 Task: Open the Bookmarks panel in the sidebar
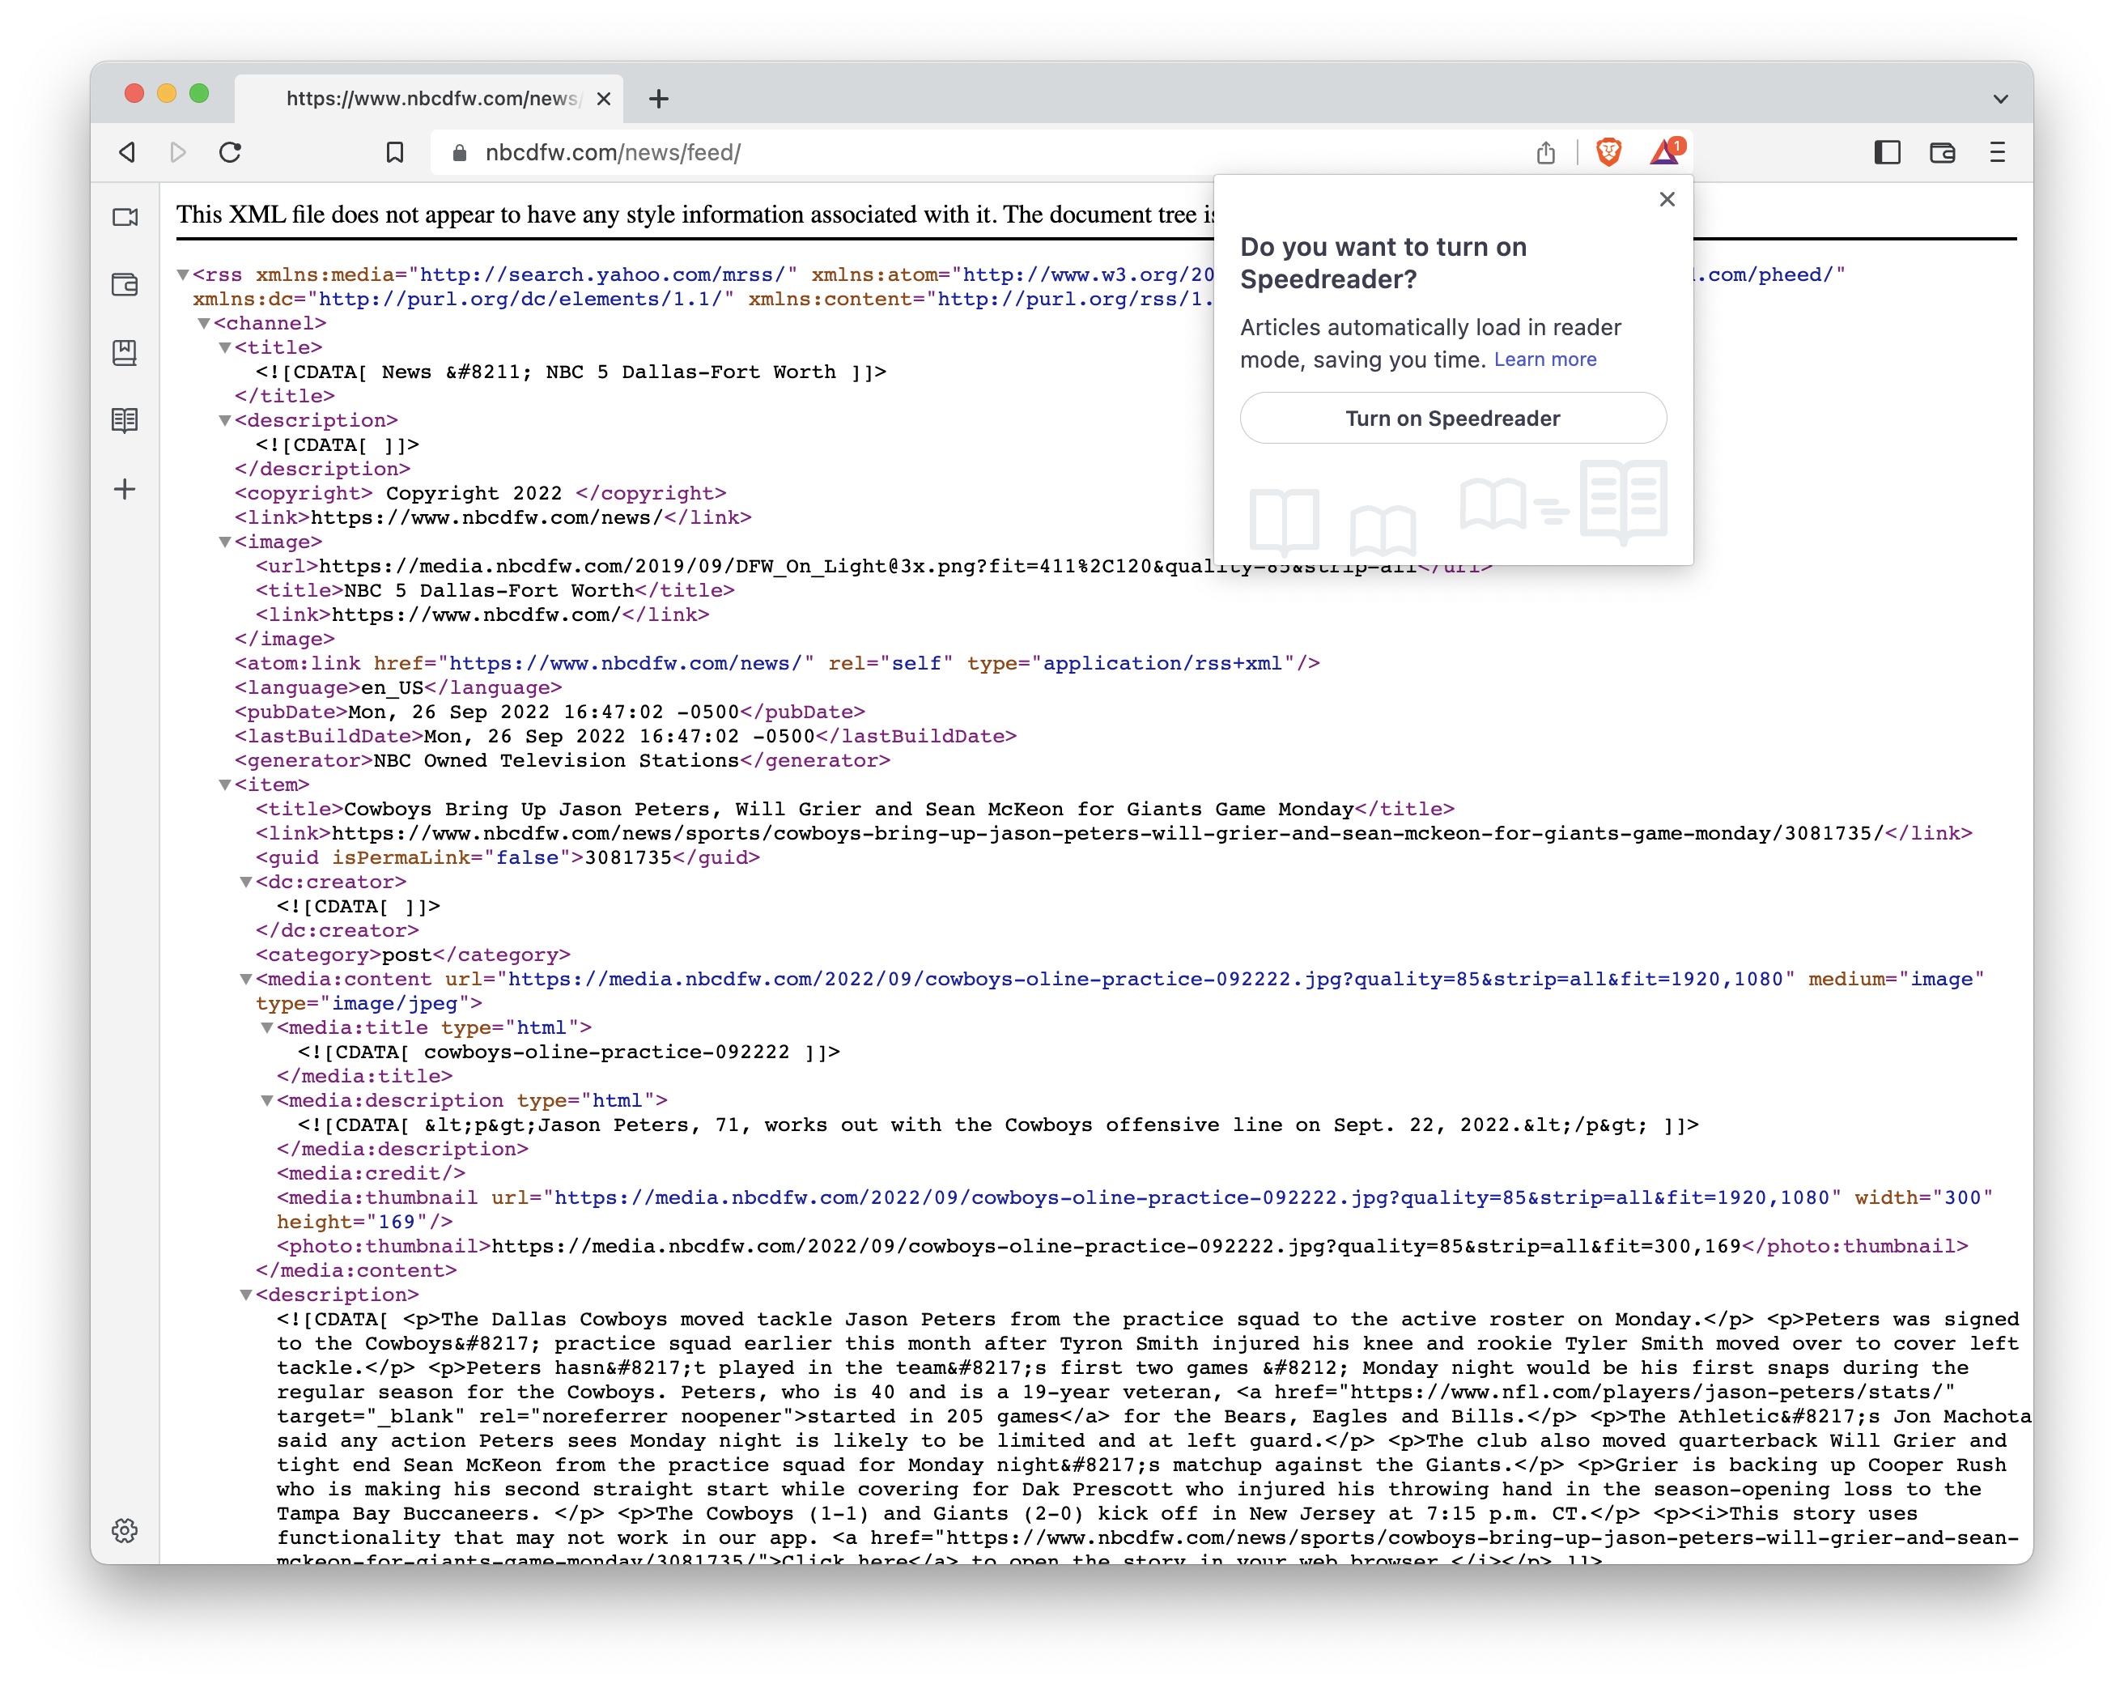click(x=124, y=355)
